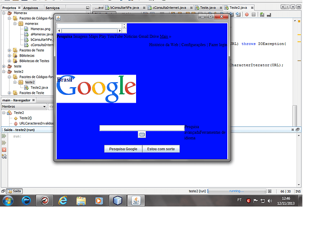Click the shift line right arrow icon
Image resolution: width=333 pixels, height=242 pixels.
238,14
